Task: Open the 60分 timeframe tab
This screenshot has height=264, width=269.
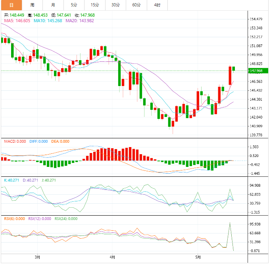Action: (136, 5)
